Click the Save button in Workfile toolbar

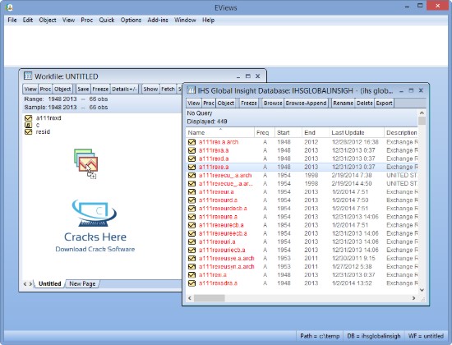point(83,89)
